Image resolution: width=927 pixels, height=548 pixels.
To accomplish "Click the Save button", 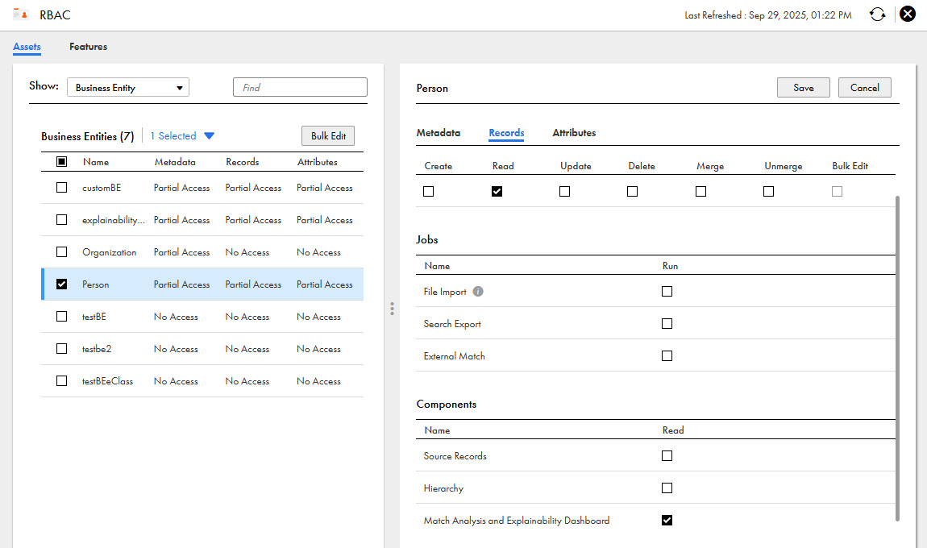I will pos(804,88).
